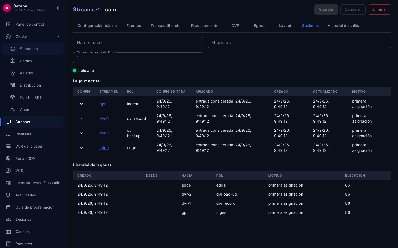Open the edge streamer link

click(x=104, y=148)
